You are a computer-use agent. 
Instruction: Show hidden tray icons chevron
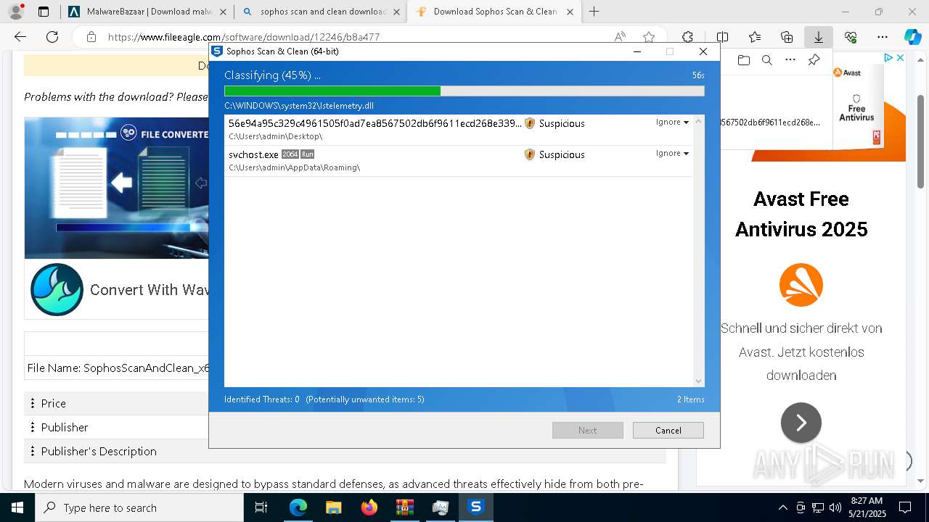[782, 507]
